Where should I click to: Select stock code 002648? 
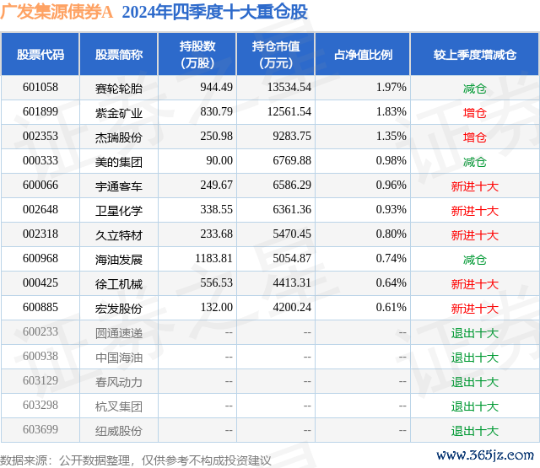(x=40, y=209)
